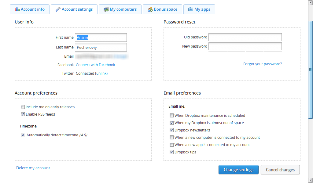This screenshot has width=313, height=183.
Task: Open the Account info tab
Action: click(x=30, y=9)
